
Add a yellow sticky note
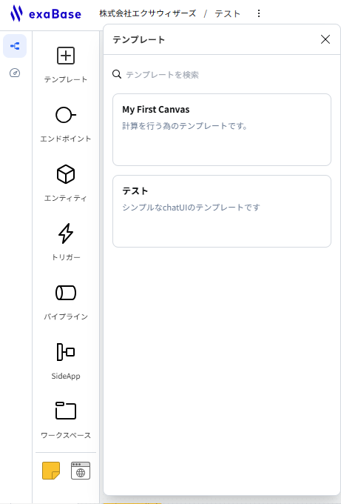[51, 471]
